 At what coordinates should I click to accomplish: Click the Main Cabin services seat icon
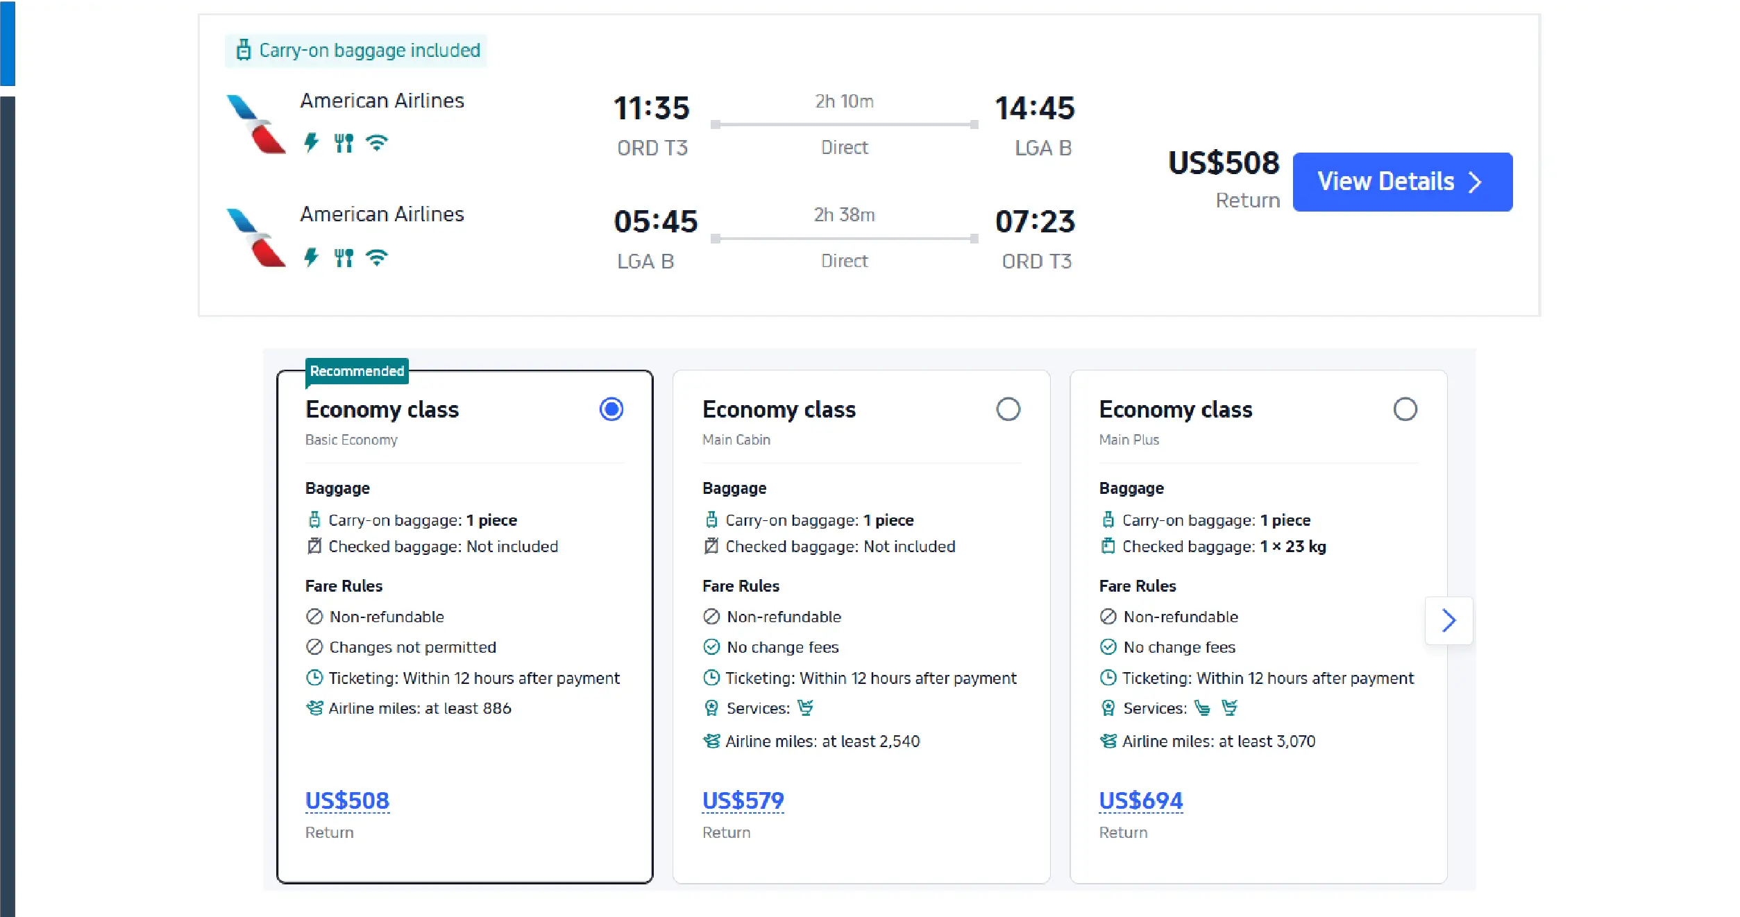pos(805,708)
